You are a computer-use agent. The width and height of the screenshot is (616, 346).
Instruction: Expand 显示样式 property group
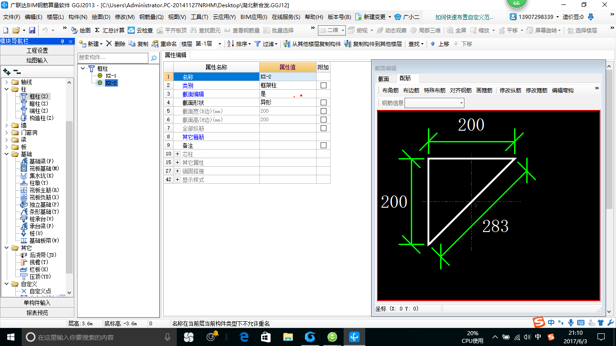click(x=177, y=180)
